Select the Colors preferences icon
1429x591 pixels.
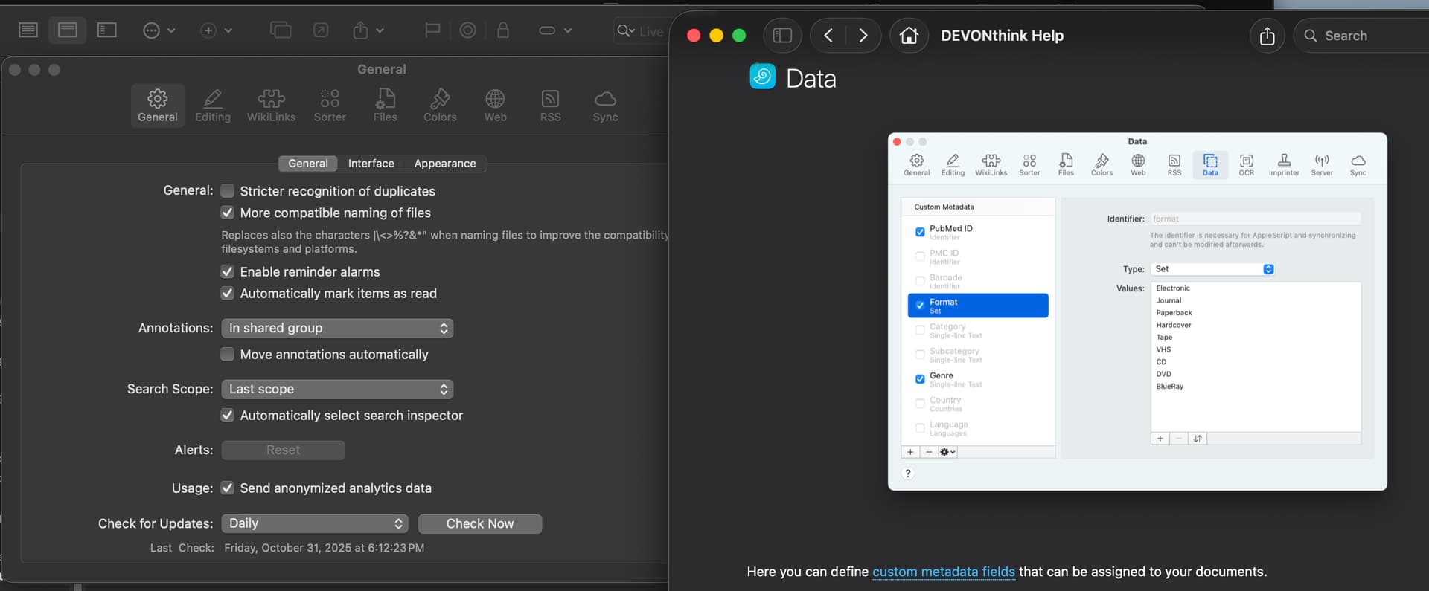point(440,106)
